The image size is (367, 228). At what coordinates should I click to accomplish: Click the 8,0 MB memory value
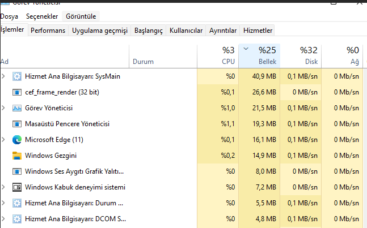tap(266, 171)
